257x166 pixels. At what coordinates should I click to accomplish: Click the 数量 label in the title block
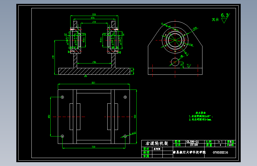pyautogui.click(x=209, y=145)
